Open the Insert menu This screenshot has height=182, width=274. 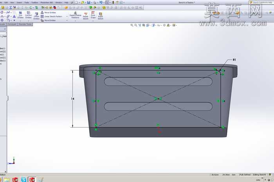point(19,3)
